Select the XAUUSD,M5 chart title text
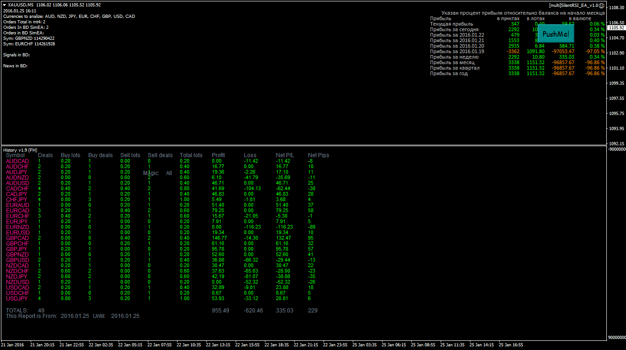The image size is (626, 350). pos(21,5)
